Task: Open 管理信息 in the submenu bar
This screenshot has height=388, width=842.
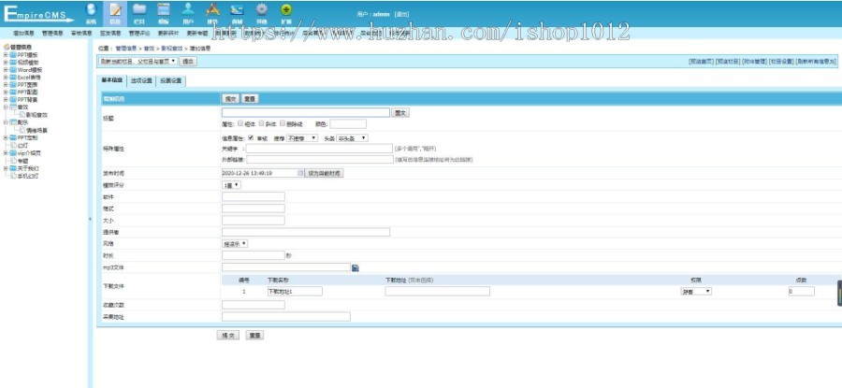Action: [x=52, y=34]
